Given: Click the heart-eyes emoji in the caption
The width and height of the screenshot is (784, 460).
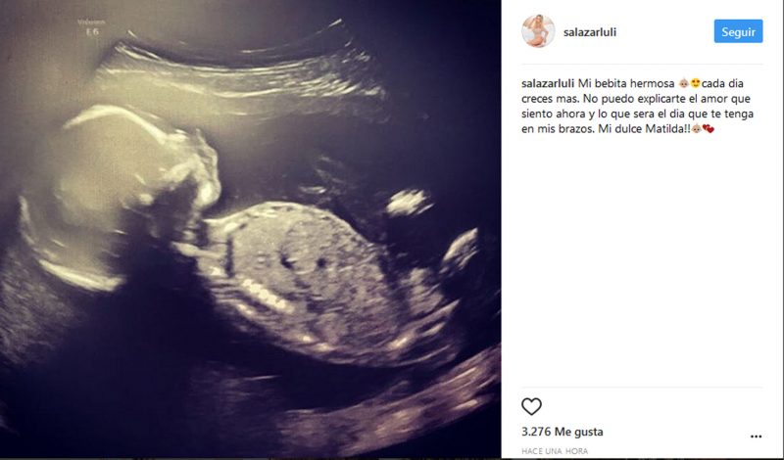Looking at the screenshot, I should pyautogui.click(x=695, y=84).
